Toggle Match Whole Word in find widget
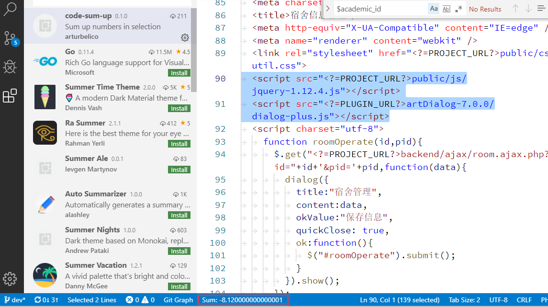The width and height of the screenshot is (548, 308). 447,9
